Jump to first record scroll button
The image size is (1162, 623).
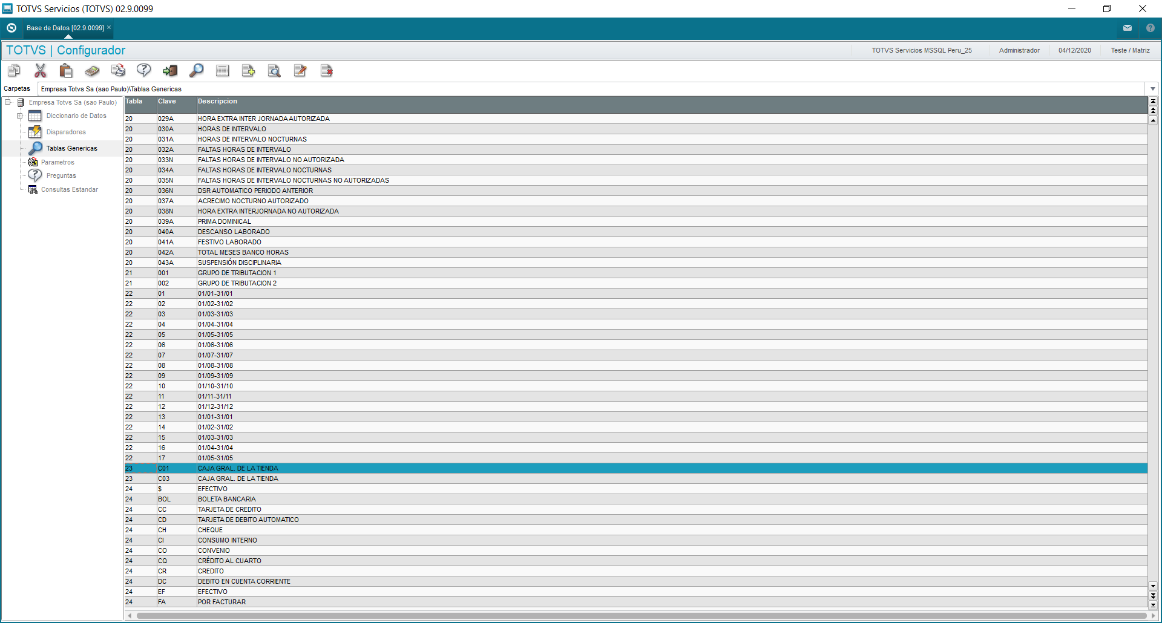point(1153,101)
